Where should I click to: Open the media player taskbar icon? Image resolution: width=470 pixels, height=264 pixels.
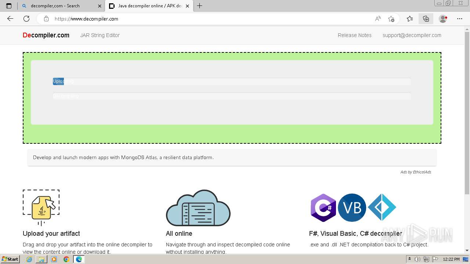[x=54, y=259]
